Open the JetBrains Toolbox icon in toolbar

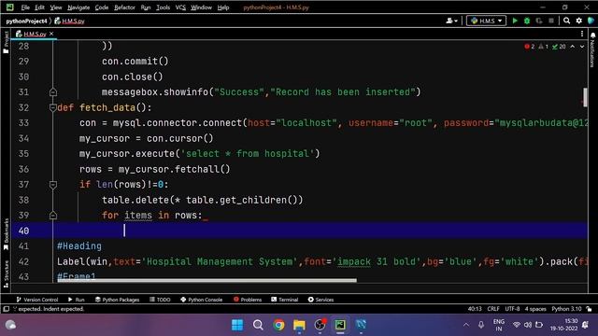591,21
